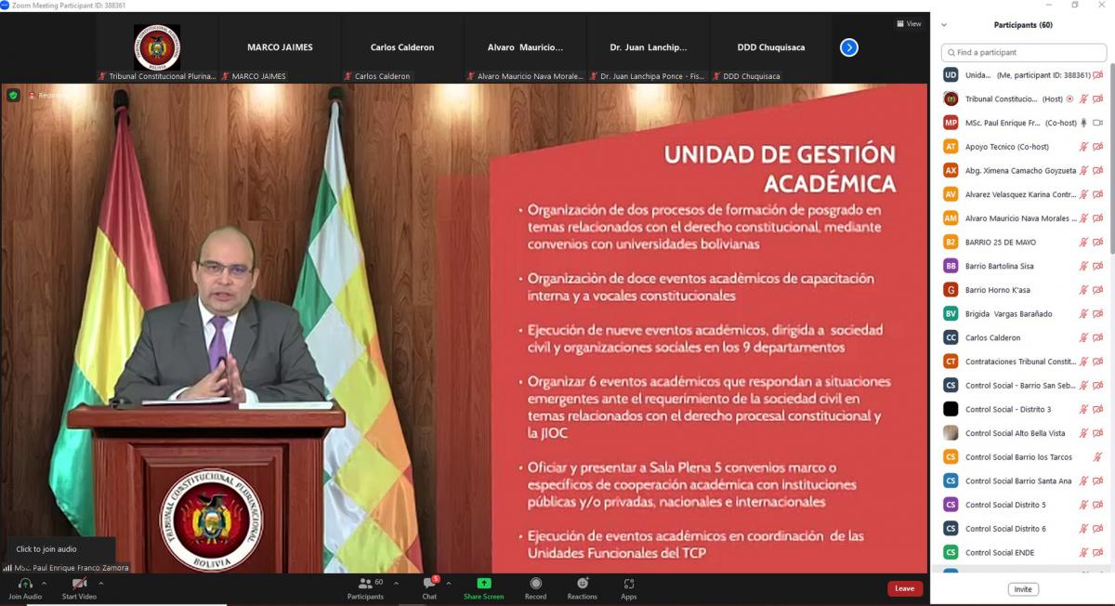Click the green Share Screen icon

point(483,584)
